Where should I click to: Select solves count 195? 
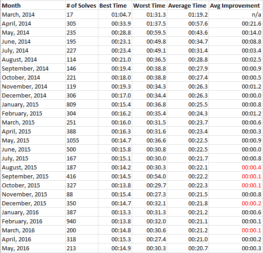82,41
